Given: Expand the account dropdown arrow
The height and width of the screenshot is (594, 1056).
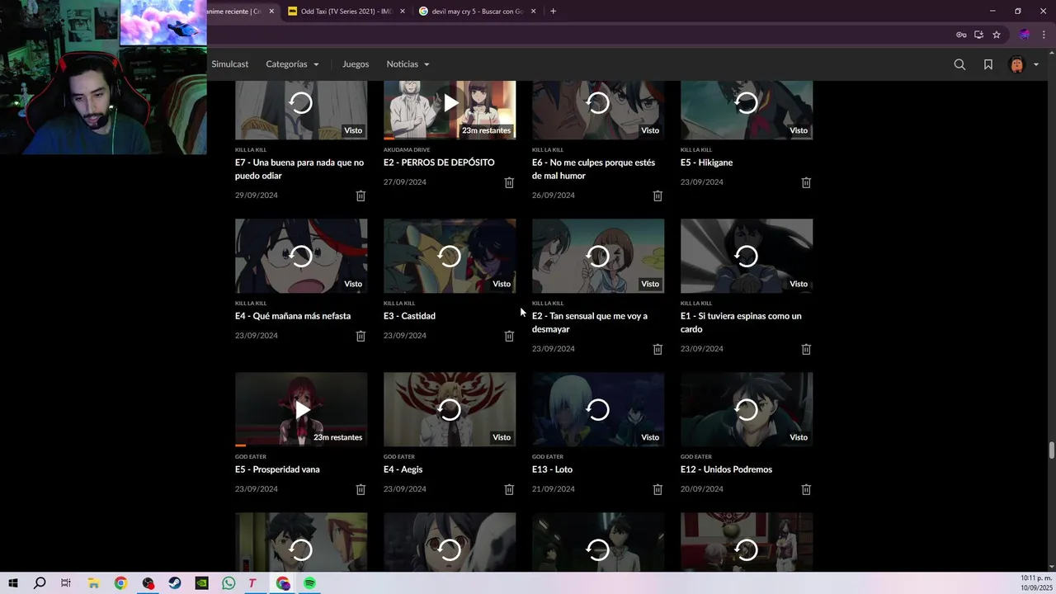Looking at the screenshot, I should (x=1036, y=64).
